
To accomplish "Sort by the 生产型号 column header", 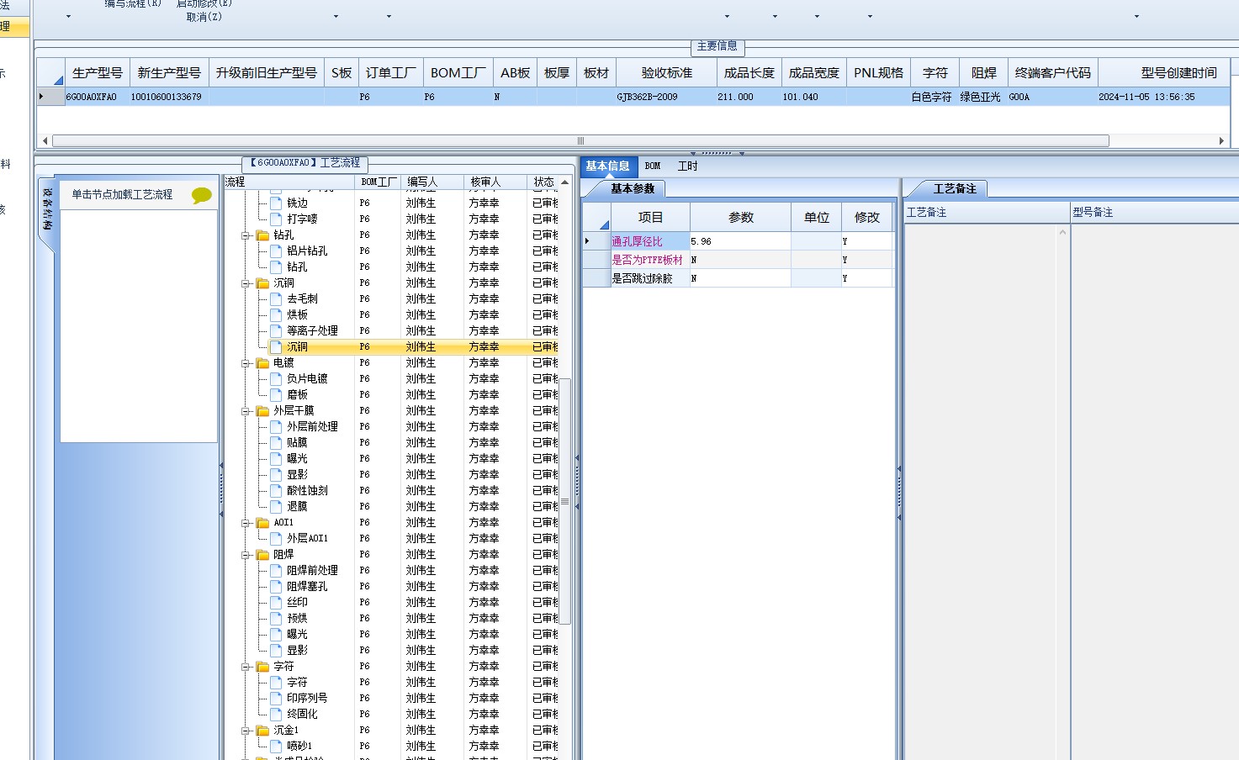I will [98, 73].
